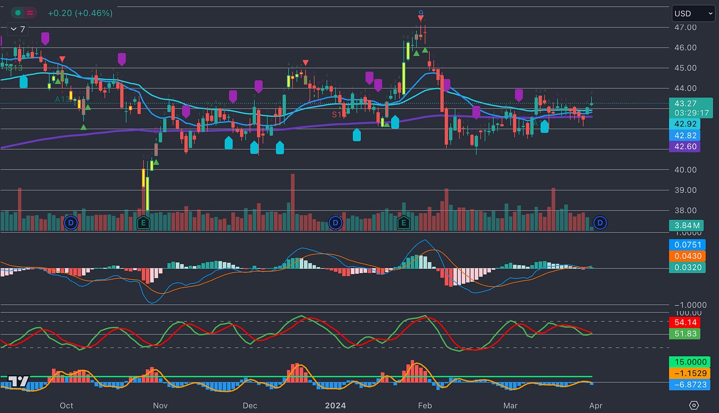Select the cyan marker in late September
The image size is (719, 413).
coord(24,82)
